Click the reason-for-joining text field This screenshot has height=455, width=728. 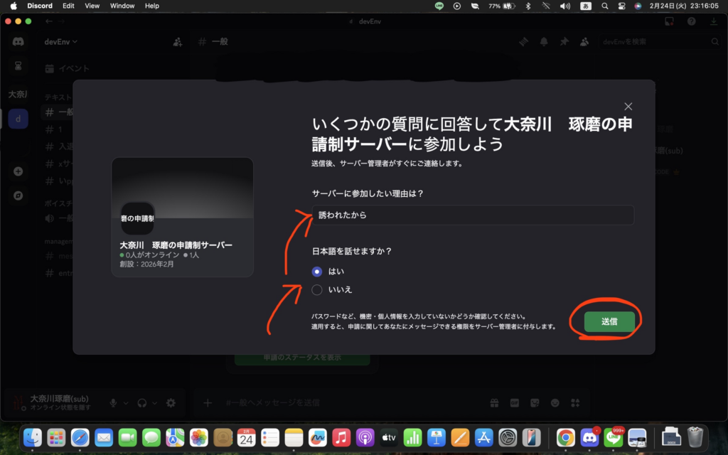(x=473, y=215)
